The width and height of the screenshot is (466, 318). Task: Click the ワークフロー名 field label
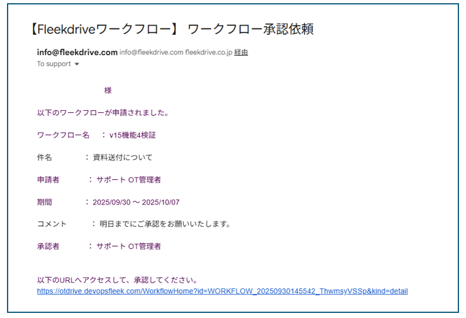63,135
